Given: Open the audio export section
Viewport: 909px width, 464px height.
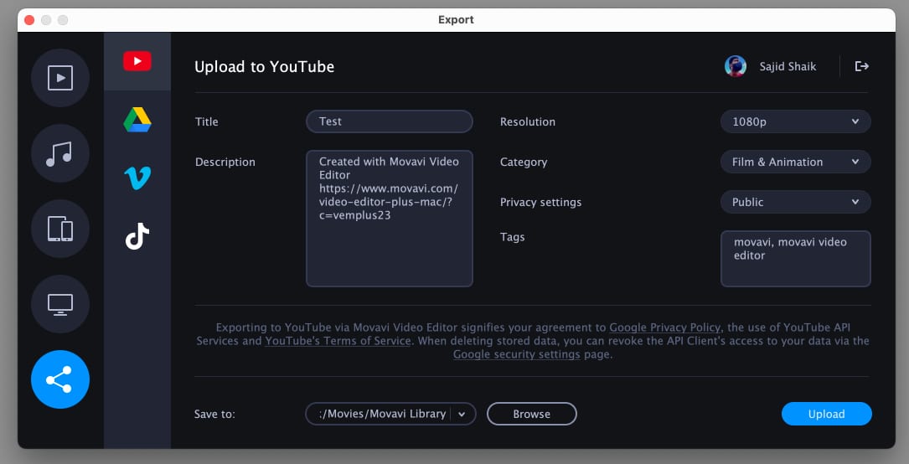Looking at the screenshot, I should pyautogui.click(x=60, y=153).
